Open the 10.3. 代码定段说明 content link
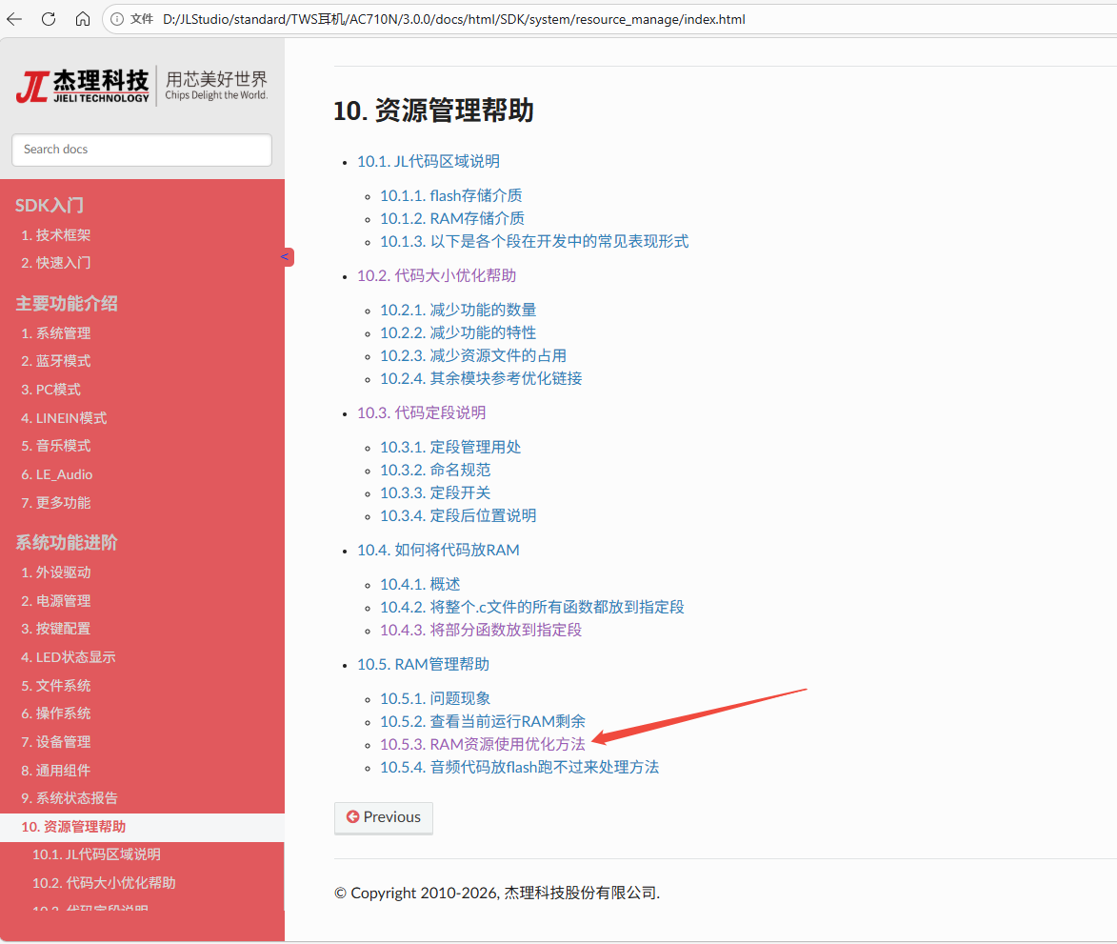Screen dimensions: 1117x944 (x=422, y=413)
